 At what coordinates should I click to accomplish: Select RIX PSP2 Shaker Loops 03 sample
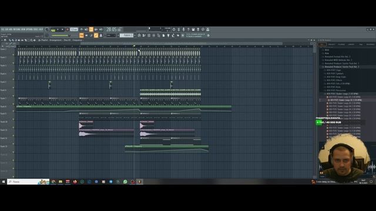(344, 103)
